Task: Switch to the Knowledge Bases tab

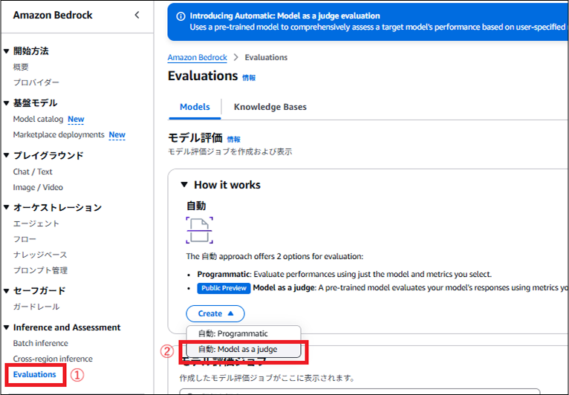Action: coord(270,107)
